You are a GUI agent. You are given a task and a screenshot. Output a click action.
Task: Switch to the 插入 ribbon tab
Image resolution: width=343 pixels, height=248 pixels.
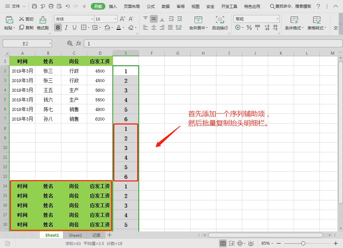(113, 6)
